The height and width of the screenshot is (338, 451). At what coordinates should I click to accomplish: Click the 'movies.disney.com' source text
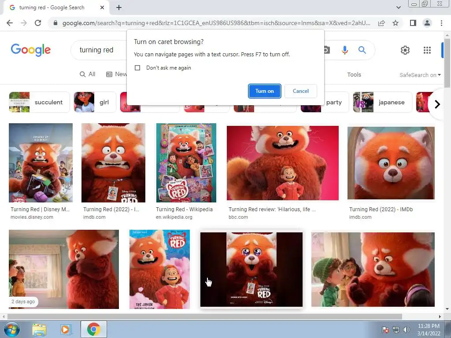coord(32,217)
